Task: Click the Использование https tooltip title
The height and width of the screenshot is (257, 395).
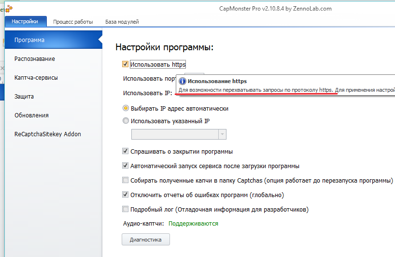Action: [x=217, y=81]
